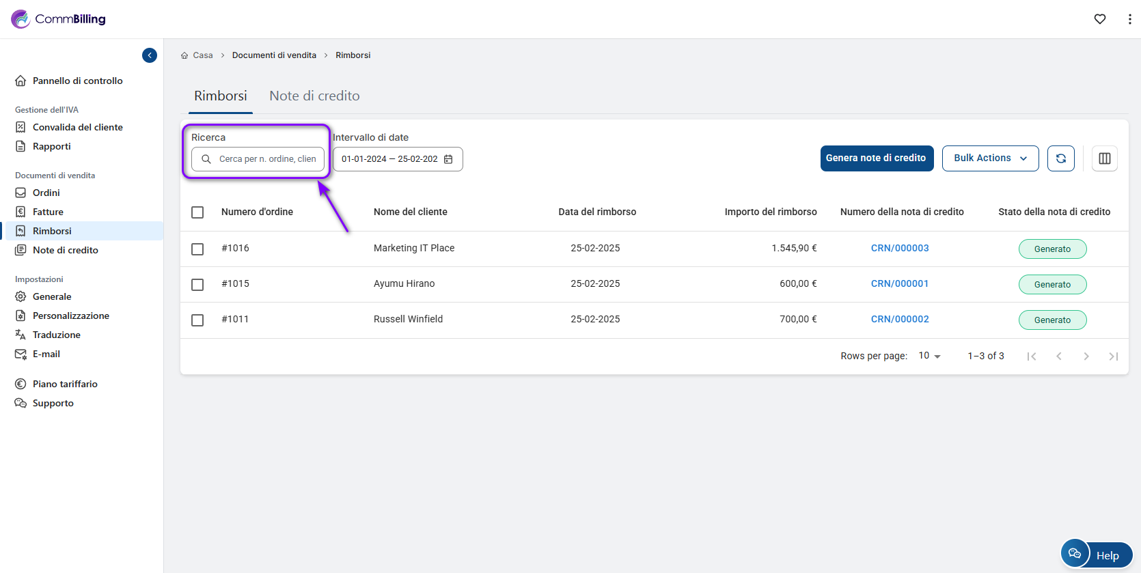1141x573 pixels.
Task: Click the CommBilling logo
Action: point(59,19)
